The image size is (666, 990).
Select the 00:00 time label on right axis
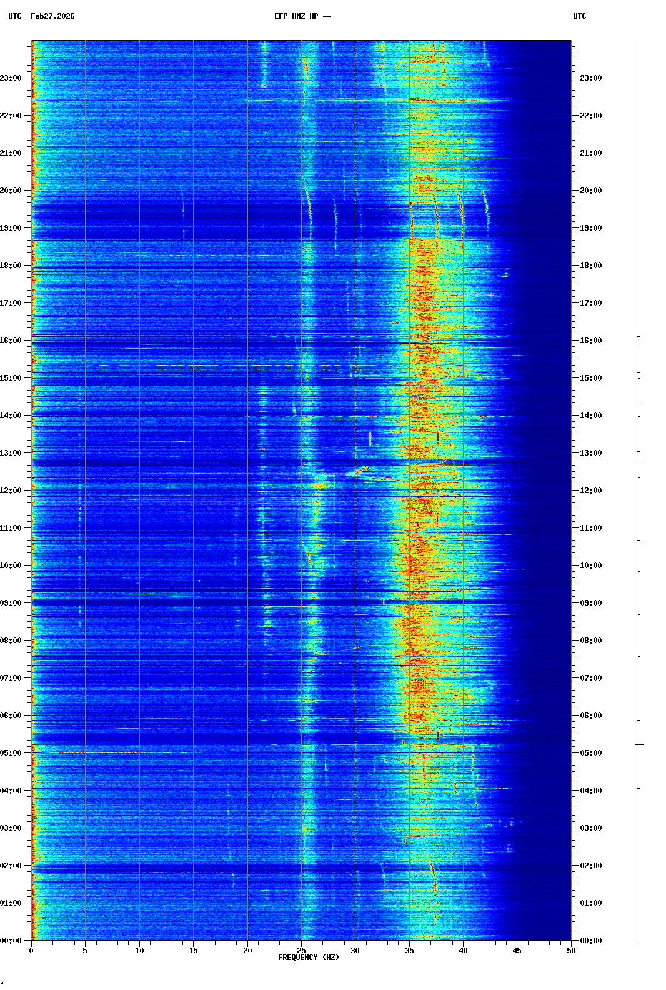590,941
